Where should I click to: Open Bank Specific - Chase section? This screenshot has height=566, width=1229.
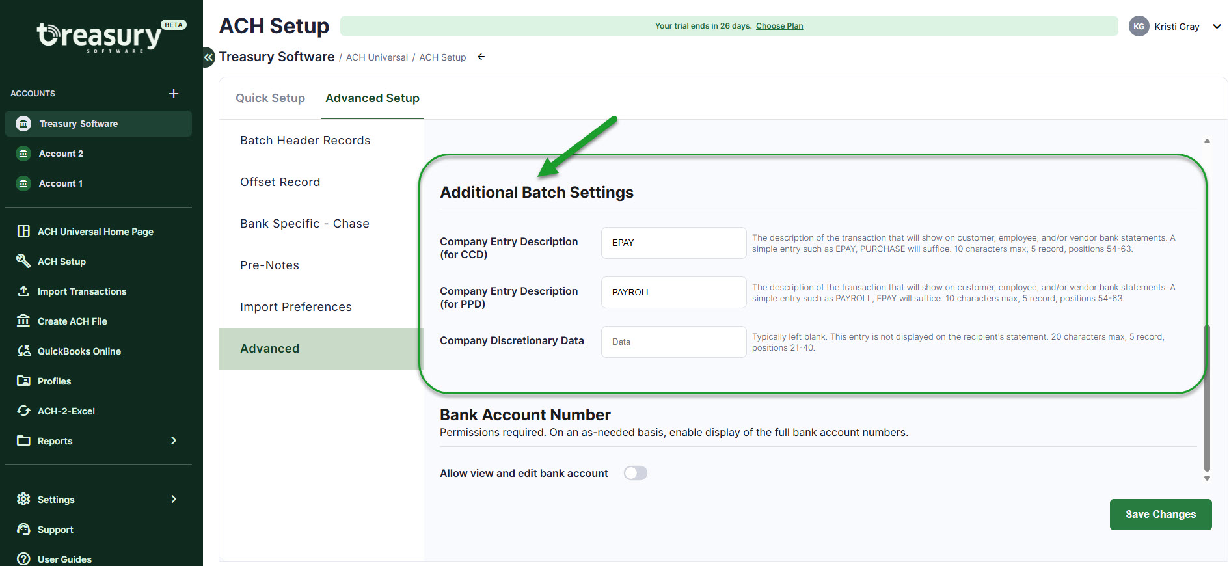304,224
